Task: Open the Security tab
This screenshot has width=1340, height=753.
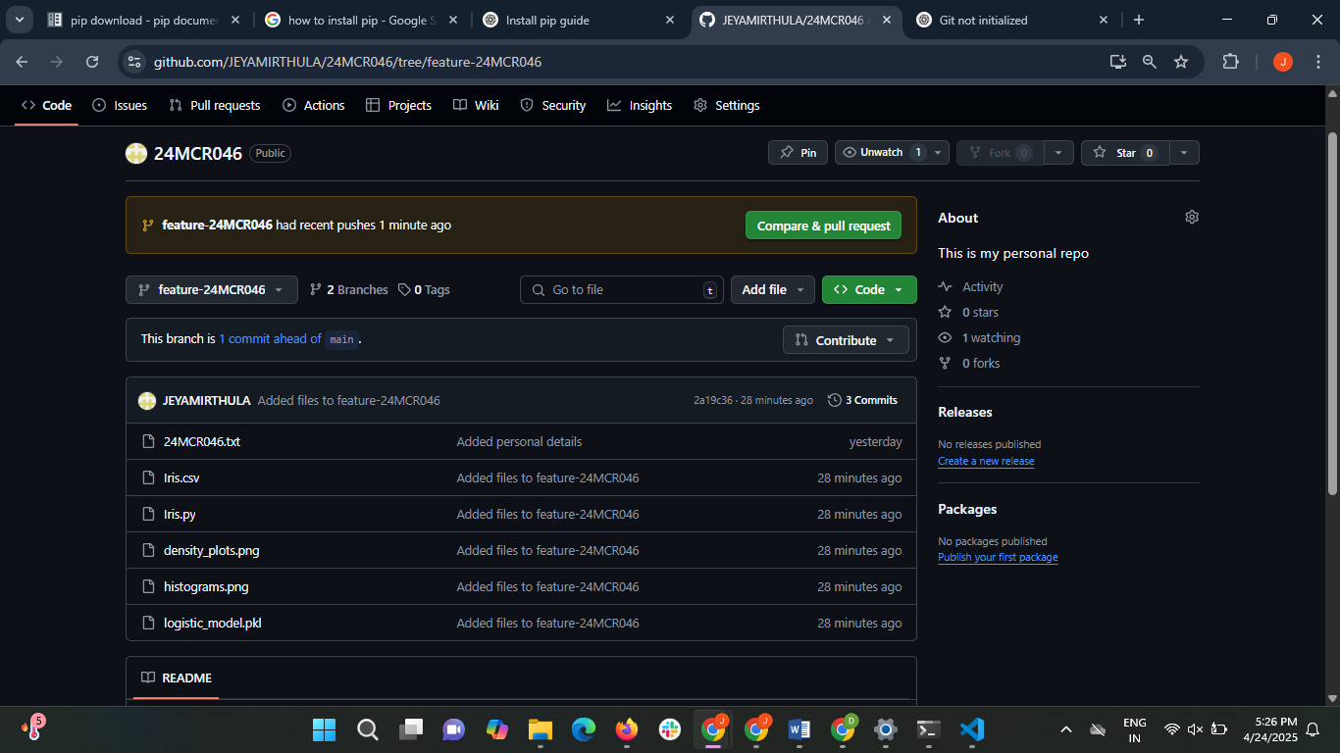Action: tap(552, 105)
